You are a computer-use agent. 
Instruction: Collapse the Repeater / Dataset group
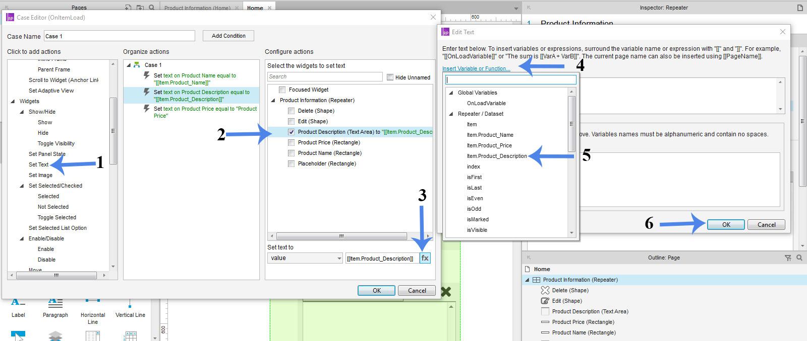[451, 114]
